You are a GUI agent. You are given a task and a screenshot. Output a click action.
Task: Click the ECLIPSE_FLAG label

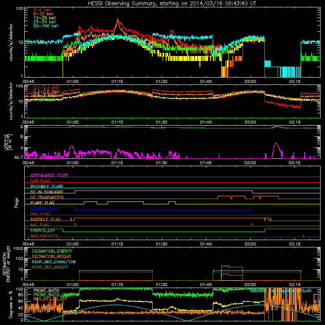[x=44, y=208]
